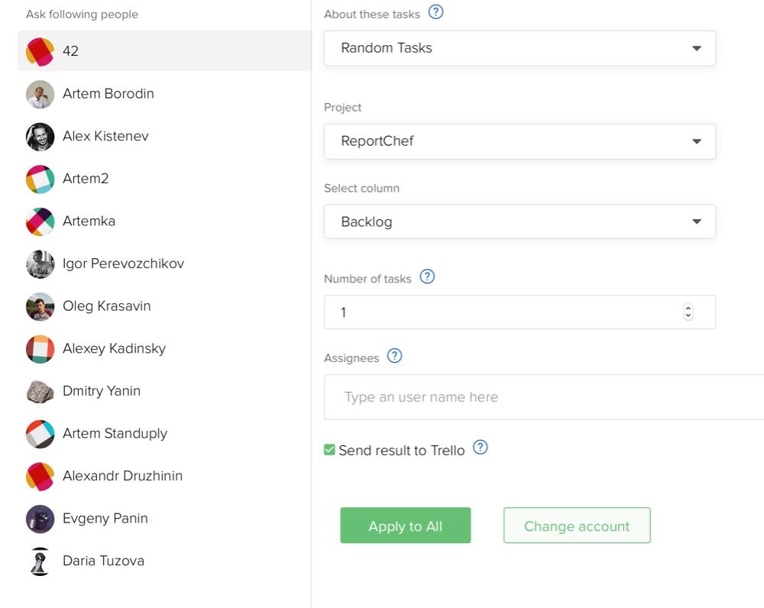This screenshot has width=764, height=608.
Task: Click the help icon beside About these tasks
Action: pyautogui.click(x=435, y=11)
